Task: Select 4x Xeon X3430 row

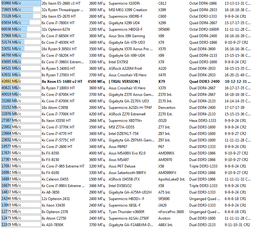Action: (53, 205)
